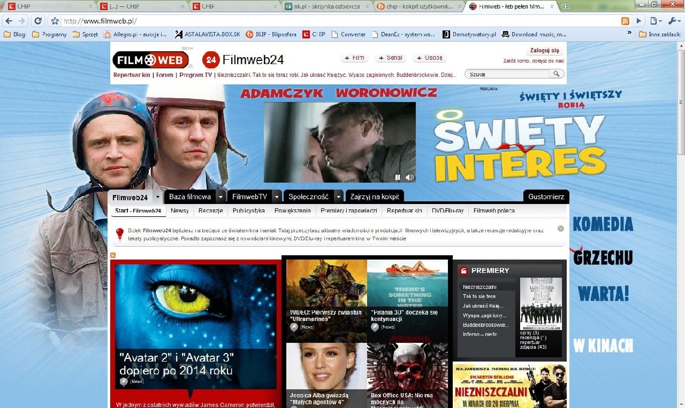The width and height of the screenshot is (685, 408).
Task: Close the Filmweb24 info notice
Action: pyautogui.click(x=560, y=229)
